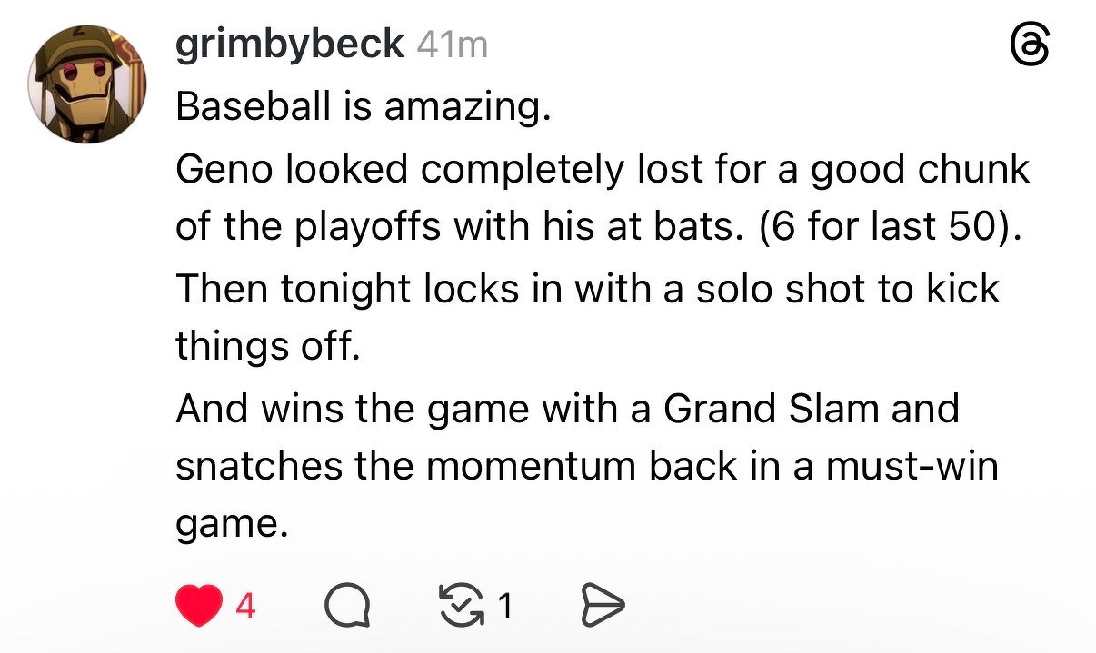Open the reply comment bubble icon
Screen dimensions: 1096x653
[348, 606]
